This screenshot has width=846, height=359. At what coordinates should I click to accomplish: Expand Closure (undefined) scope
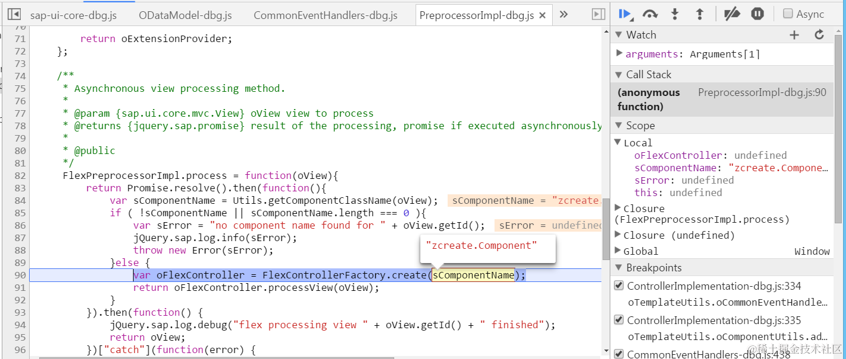(x=618, y=235)
